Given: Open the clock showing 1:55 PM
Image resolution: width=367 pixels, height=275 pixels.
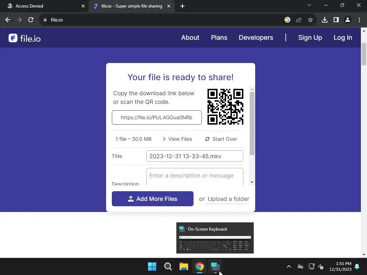Looking at the screenshot, I should click(340, 266).
